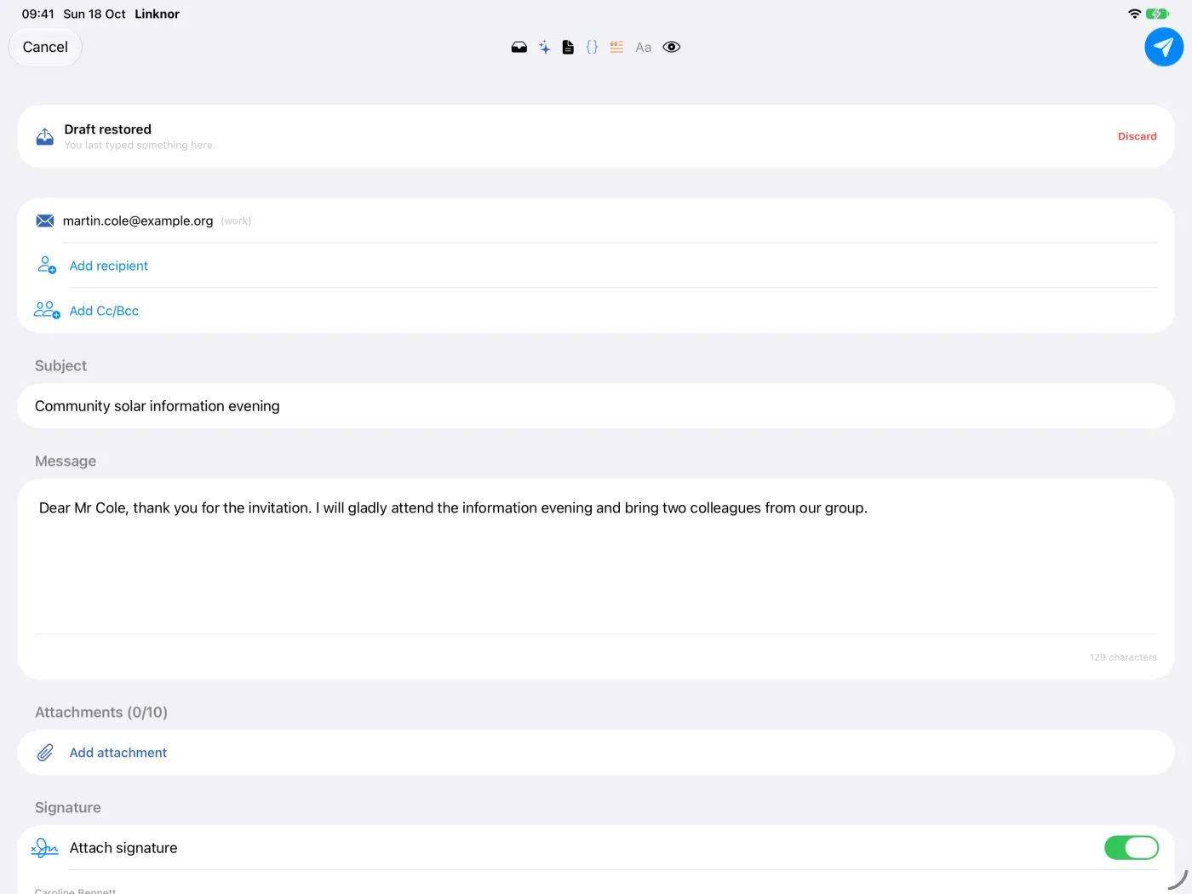This screenshot has height=894, width=1192.
Task: Tap the sparkles AI assist icon
Action: click(x=544, y=48)
